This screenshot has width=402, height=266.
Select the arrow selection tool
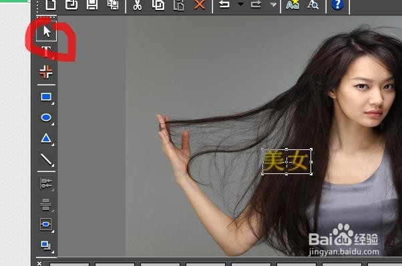[x=46, y=31]
